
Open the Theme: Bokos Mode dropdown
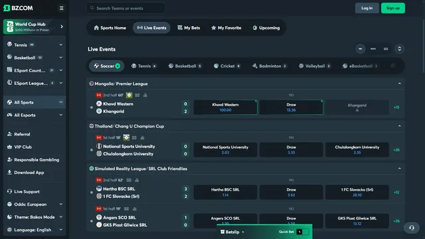[x=35, y=217]
